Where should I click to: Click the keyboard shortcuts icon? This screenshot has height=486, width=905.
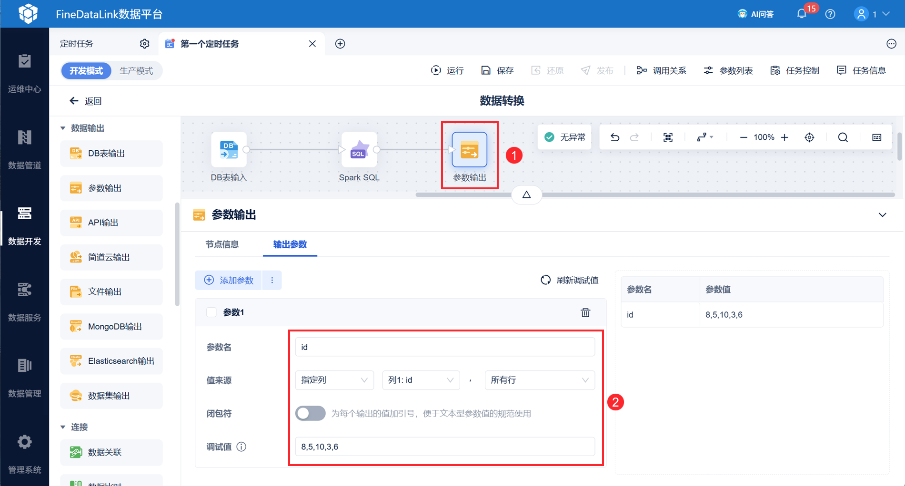877,137
